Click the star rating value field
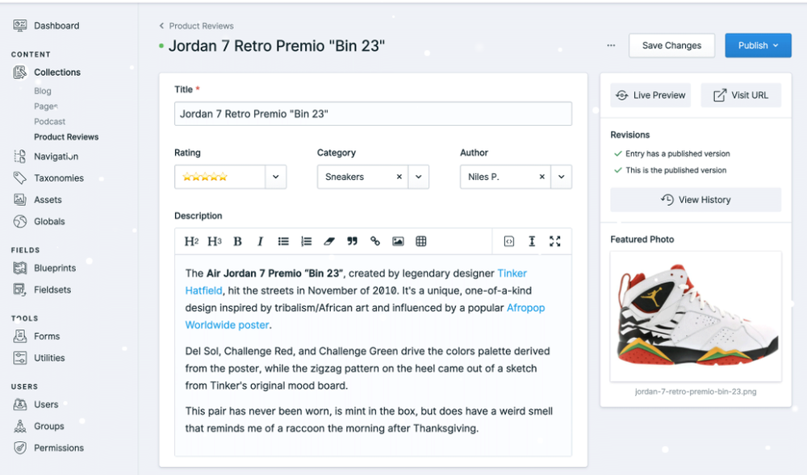Screen dimensions: 807x475 [220, 177]
